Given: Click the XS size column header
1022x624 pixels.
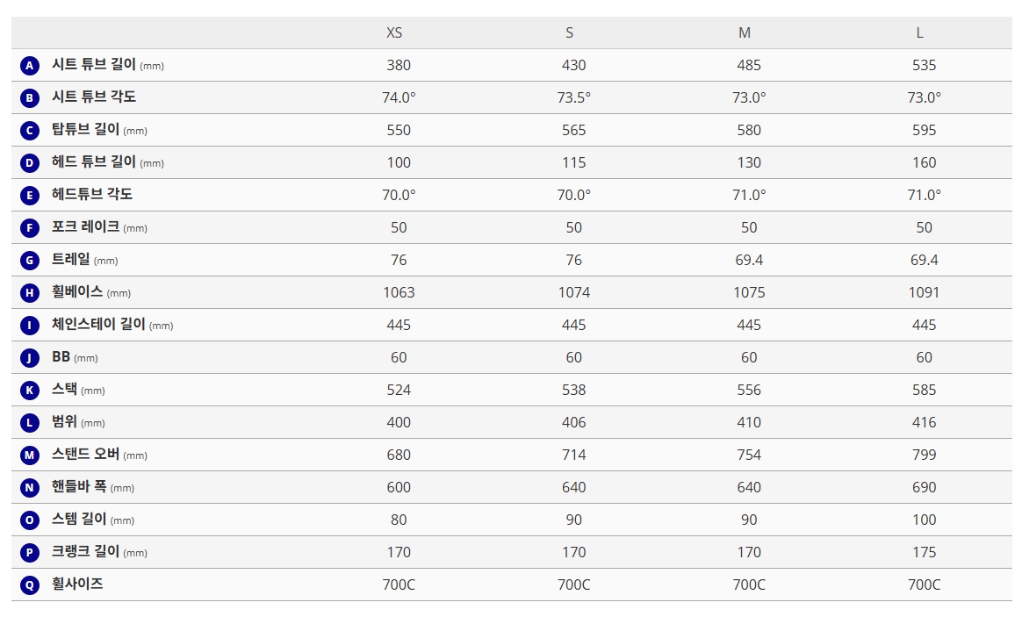Looking at the screenshot, I should [394, 32].
